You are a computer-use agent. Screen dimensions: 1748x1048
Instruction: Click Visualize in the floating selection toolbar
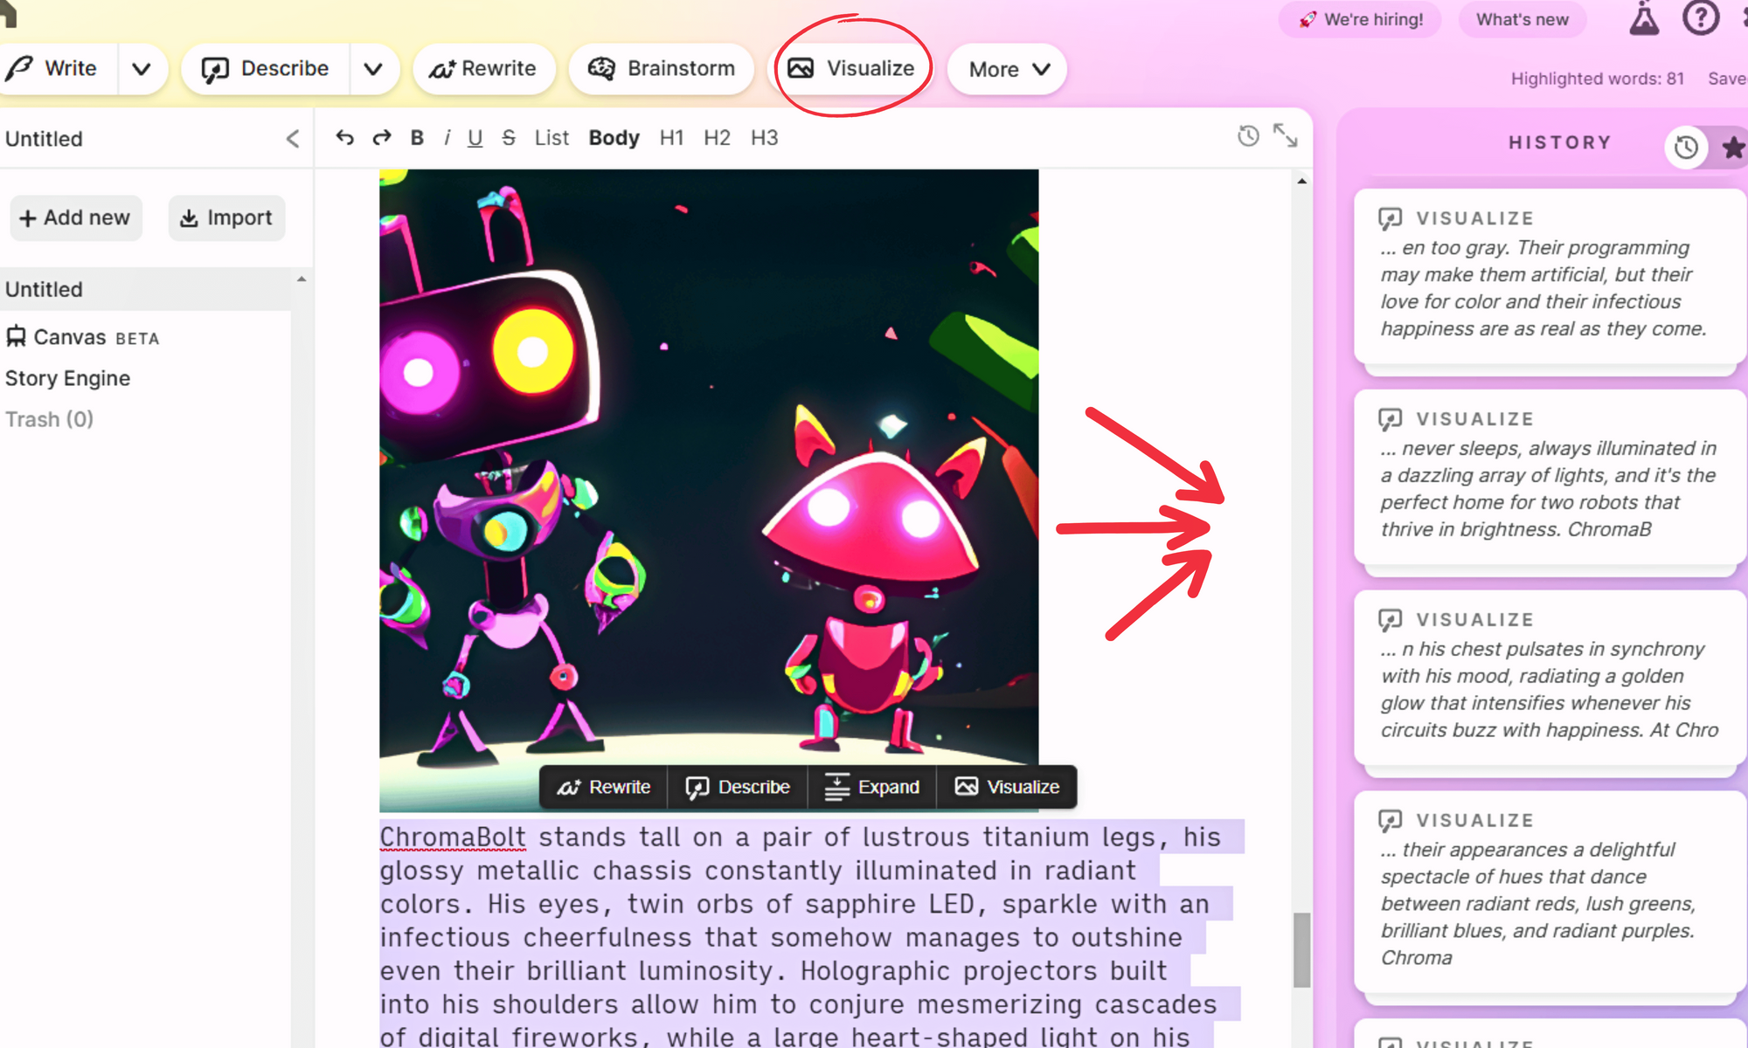(x=1007, y=787)
